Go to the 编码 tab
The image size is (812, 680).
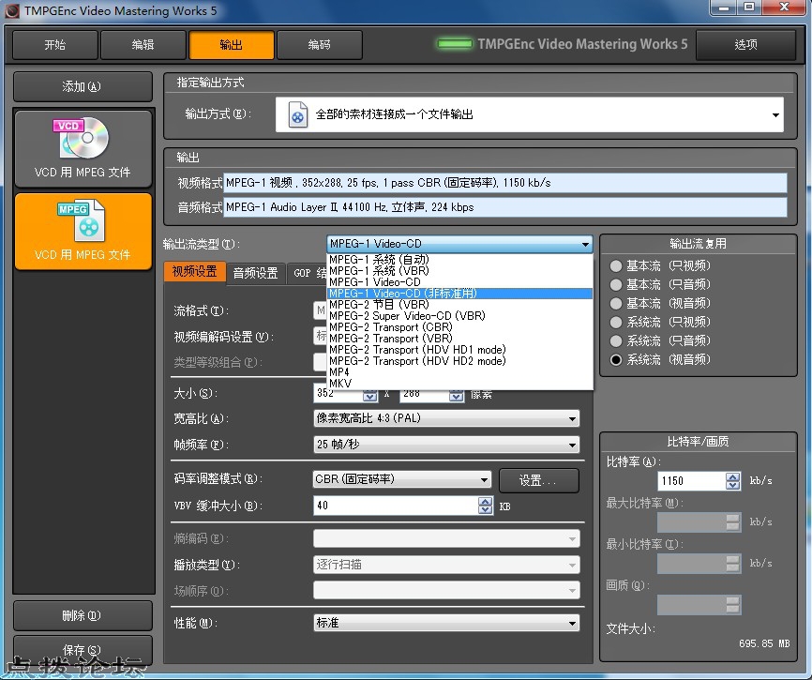tap(319, 44)
